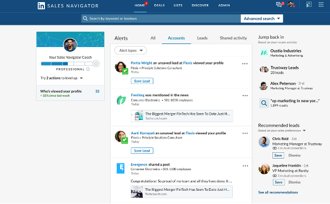Click Chris Reid's profile photo
Screen dimensions: 330x204
(264, 142)
